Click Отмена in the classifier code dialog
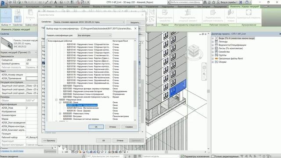 pos(112,127)
